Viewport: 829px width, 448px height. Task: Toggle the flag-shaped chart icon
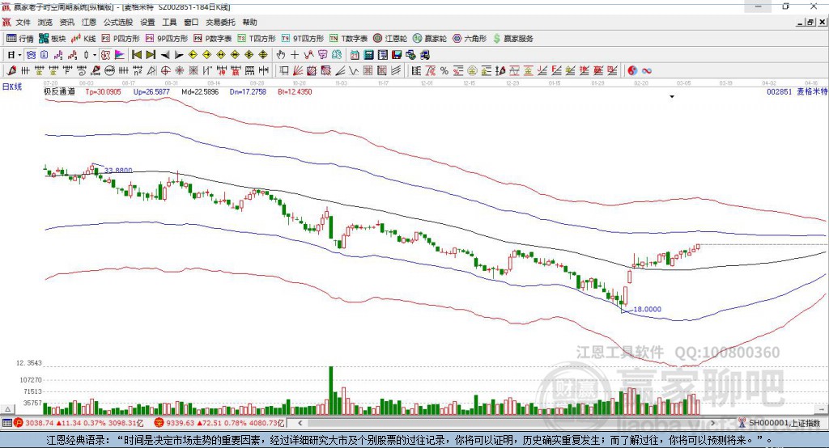click(120, 55)
